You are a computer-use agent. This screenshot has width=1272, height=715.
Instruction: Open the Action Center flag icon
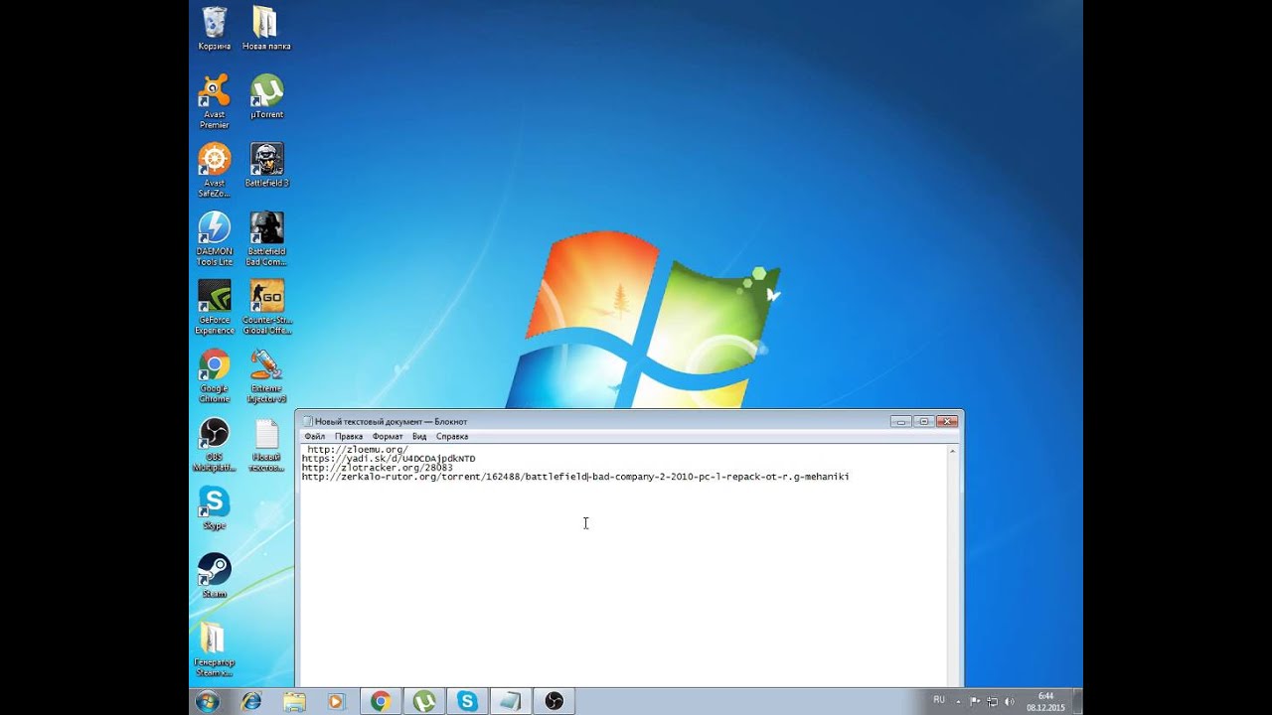point(975,701)
